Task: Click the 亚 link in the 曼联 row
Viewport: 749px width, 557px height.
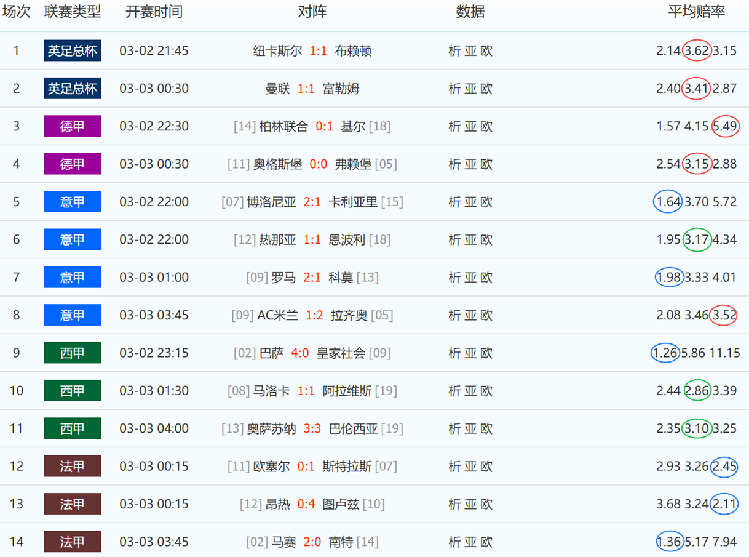Action: pos(470,89)
